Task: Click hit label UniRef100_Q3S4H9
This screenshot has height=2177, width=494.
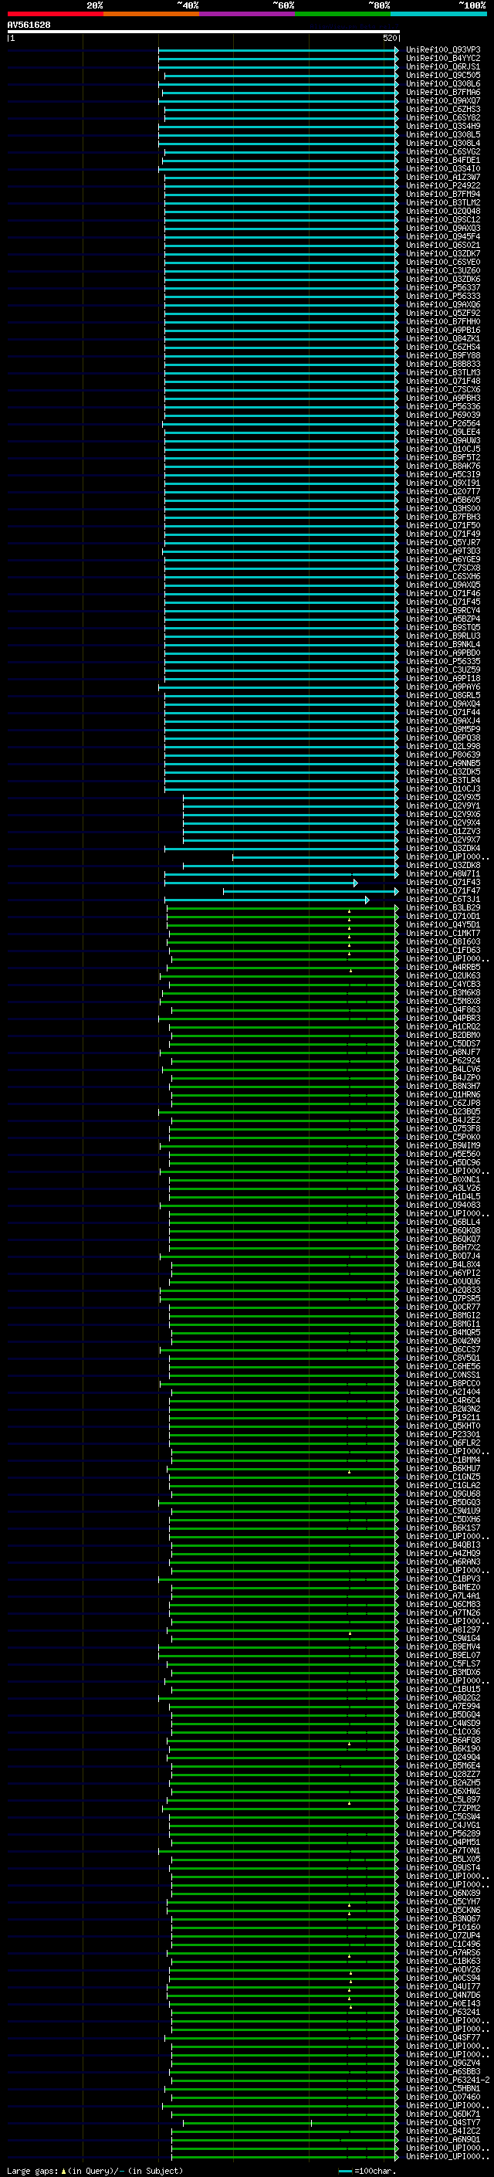Action: (x=442, y=126)
